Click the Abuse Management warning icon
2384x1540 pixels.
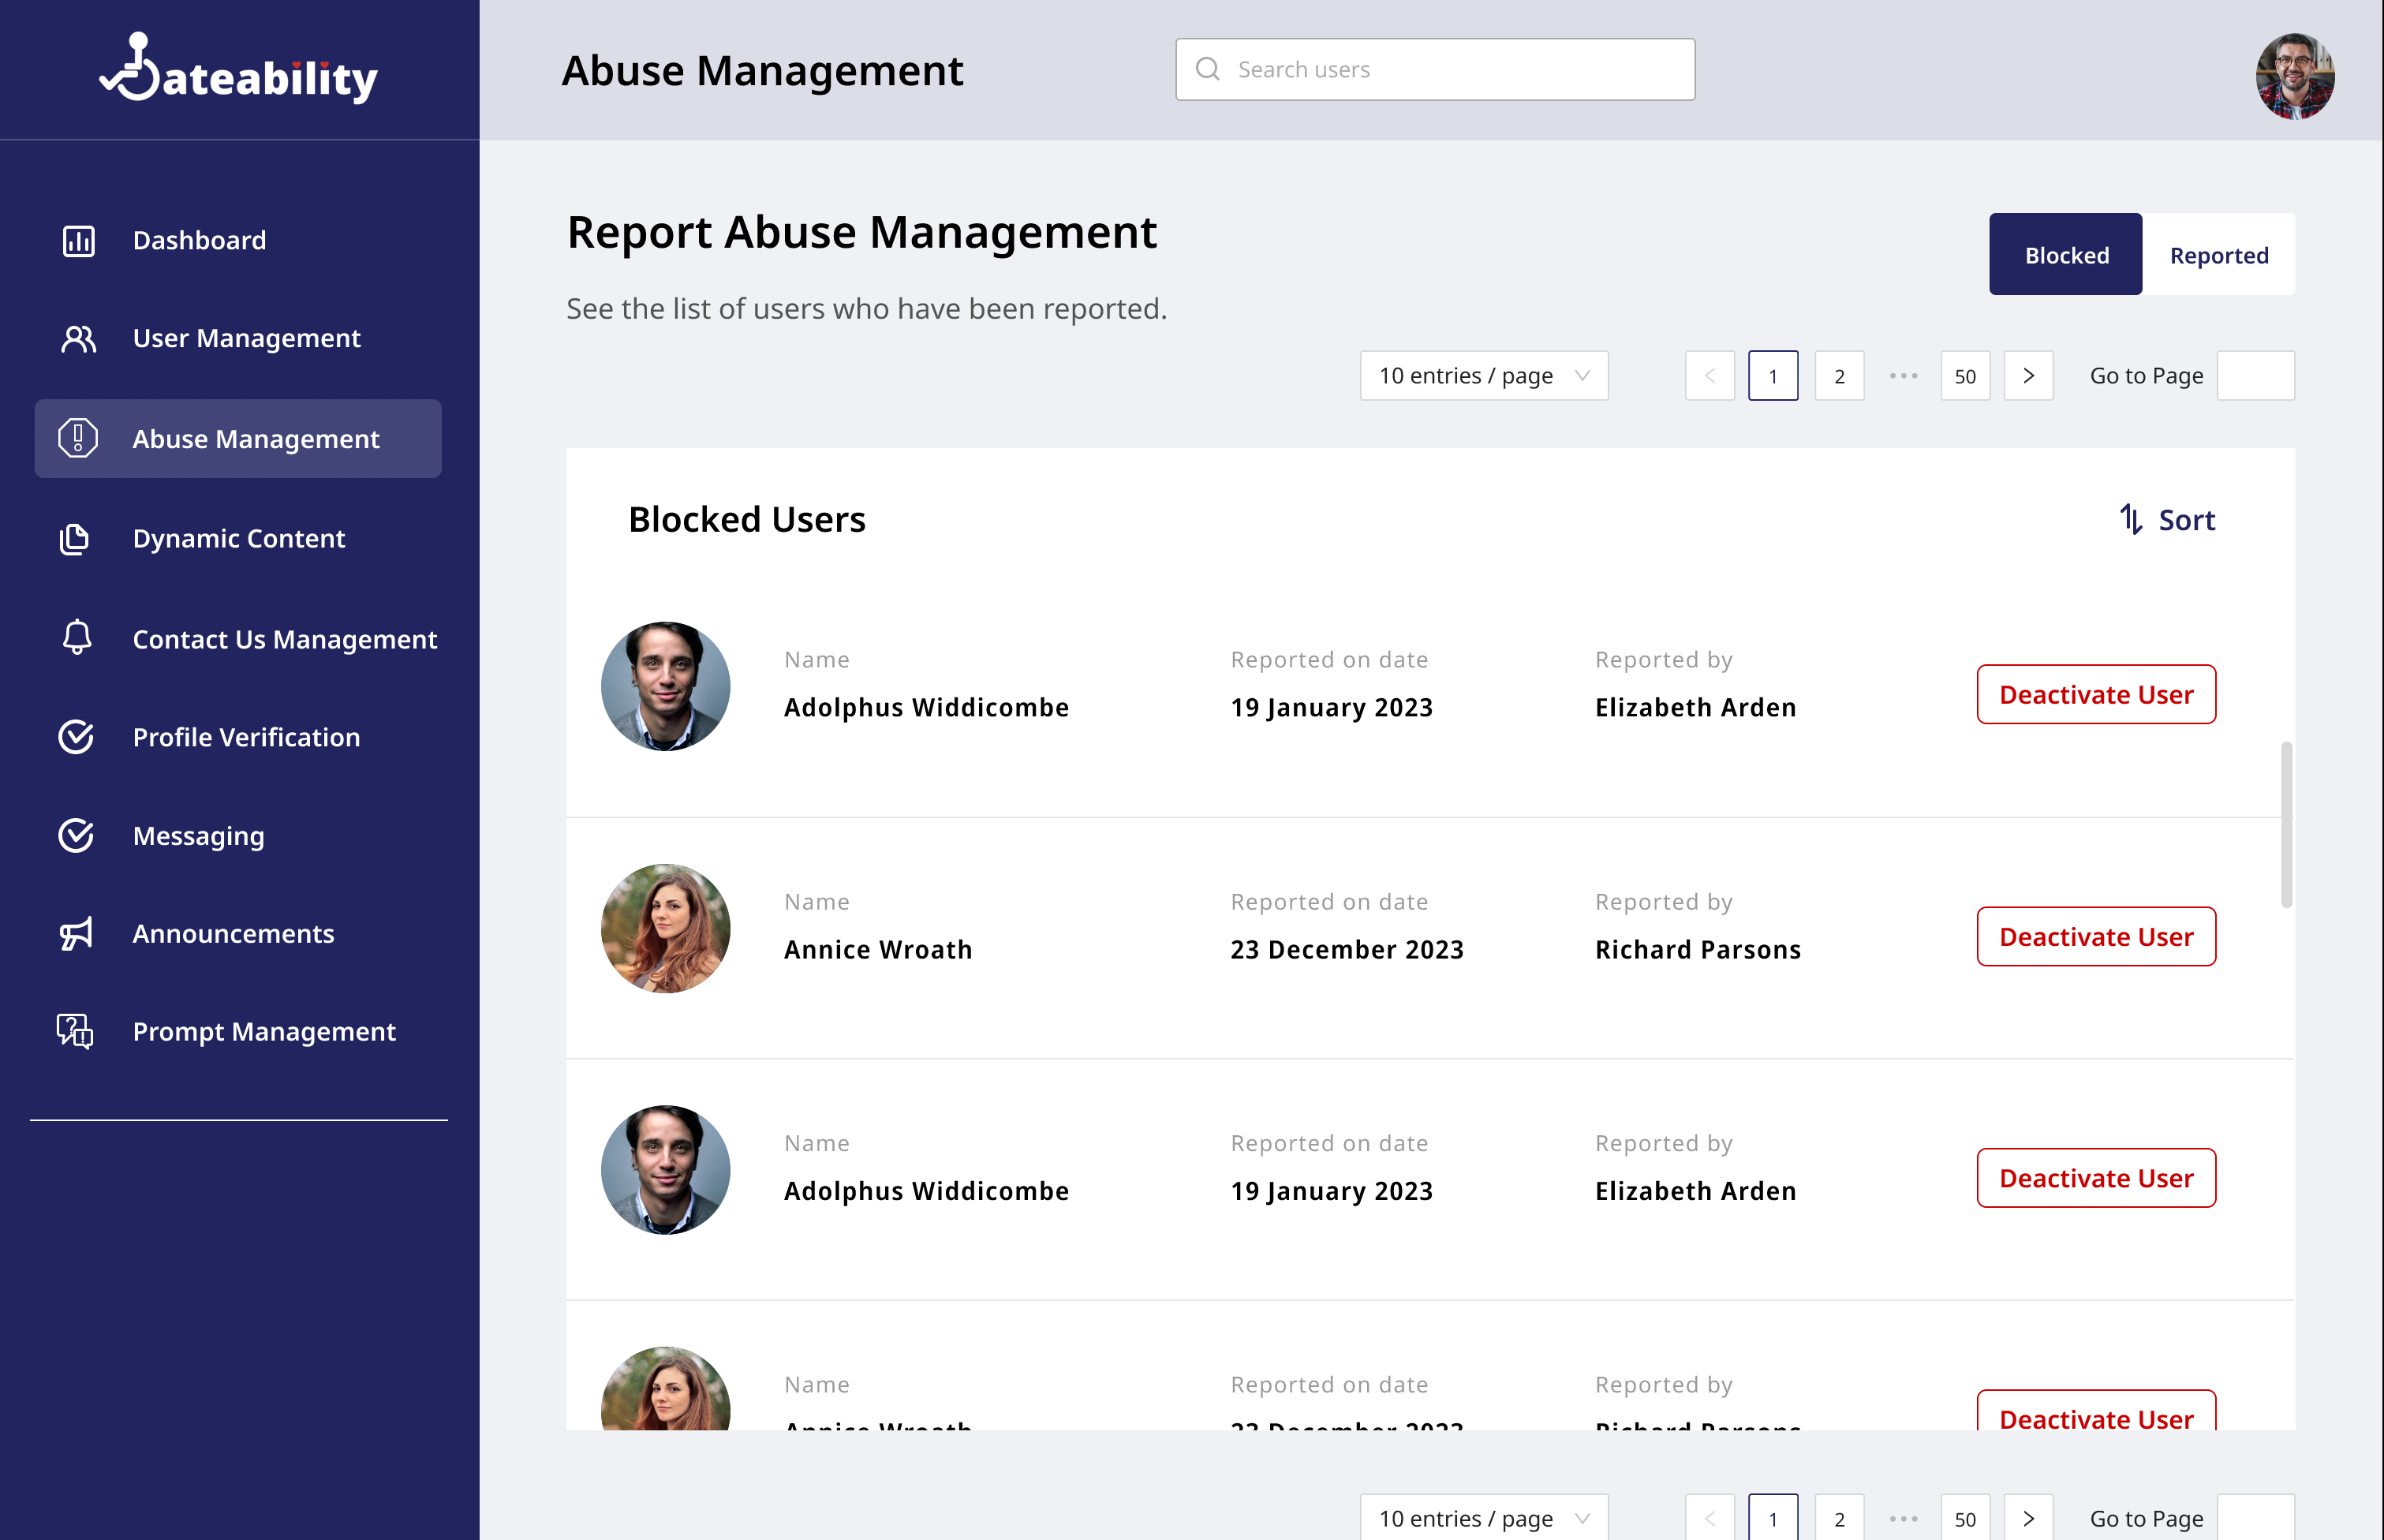78,438
